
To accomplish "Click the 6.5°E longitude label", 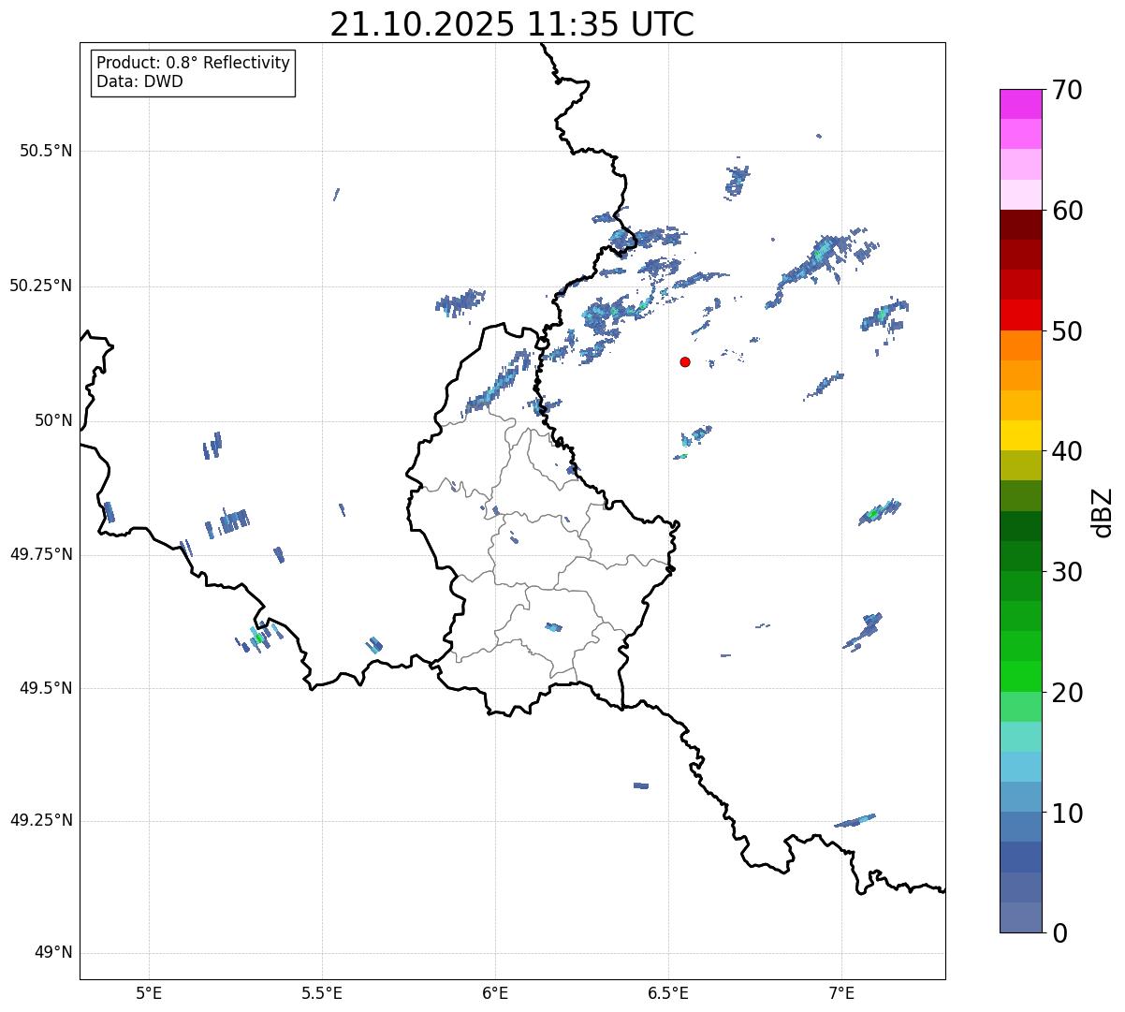I will click(x=668, y=992).
